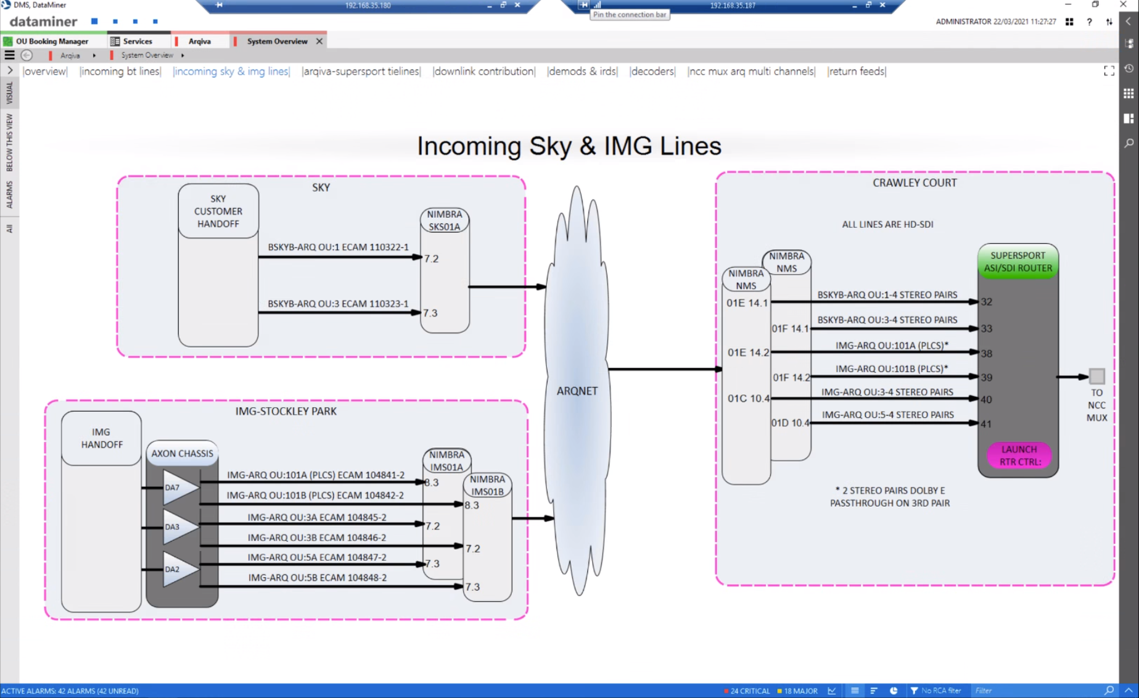Filter alarms by 18 MAJOR
The height and width of the screenshot is (698, 1139).
(797, 691)
